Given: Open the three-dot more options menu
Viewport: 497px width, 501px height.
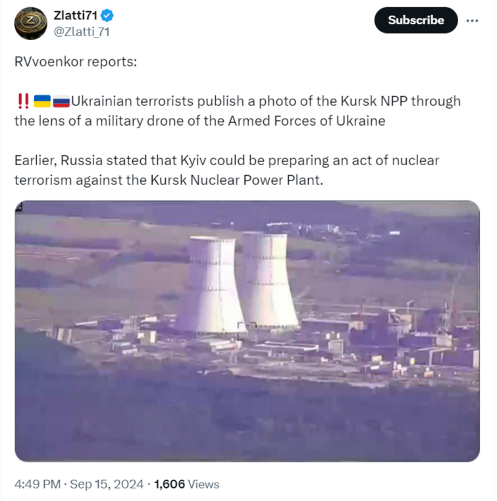Looking at the screenshot, I should tap(472, 20).
